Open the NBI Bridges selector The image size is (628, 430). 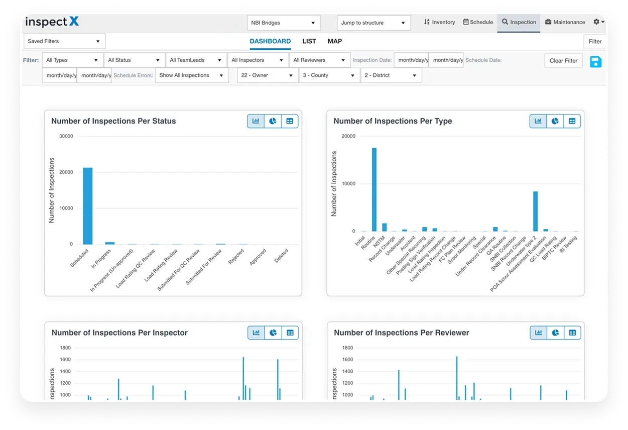284,23
